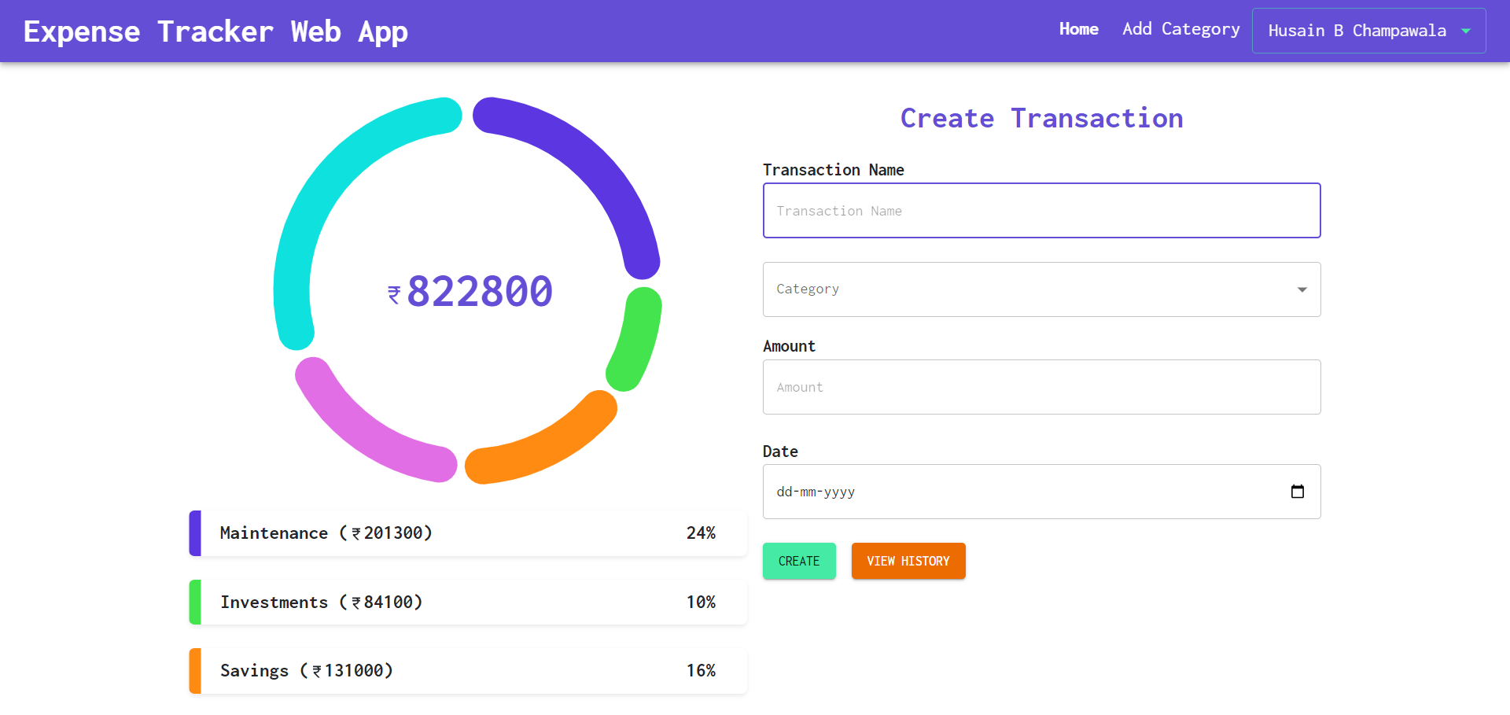Screen dimensions: 1510x715
Task: Click the CREATE button
Action: [x=799, y=561]
